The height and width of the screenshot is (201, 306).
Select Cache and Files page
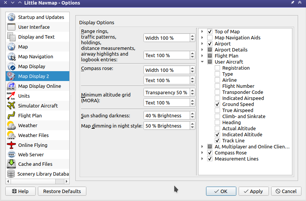coord(37,164)
